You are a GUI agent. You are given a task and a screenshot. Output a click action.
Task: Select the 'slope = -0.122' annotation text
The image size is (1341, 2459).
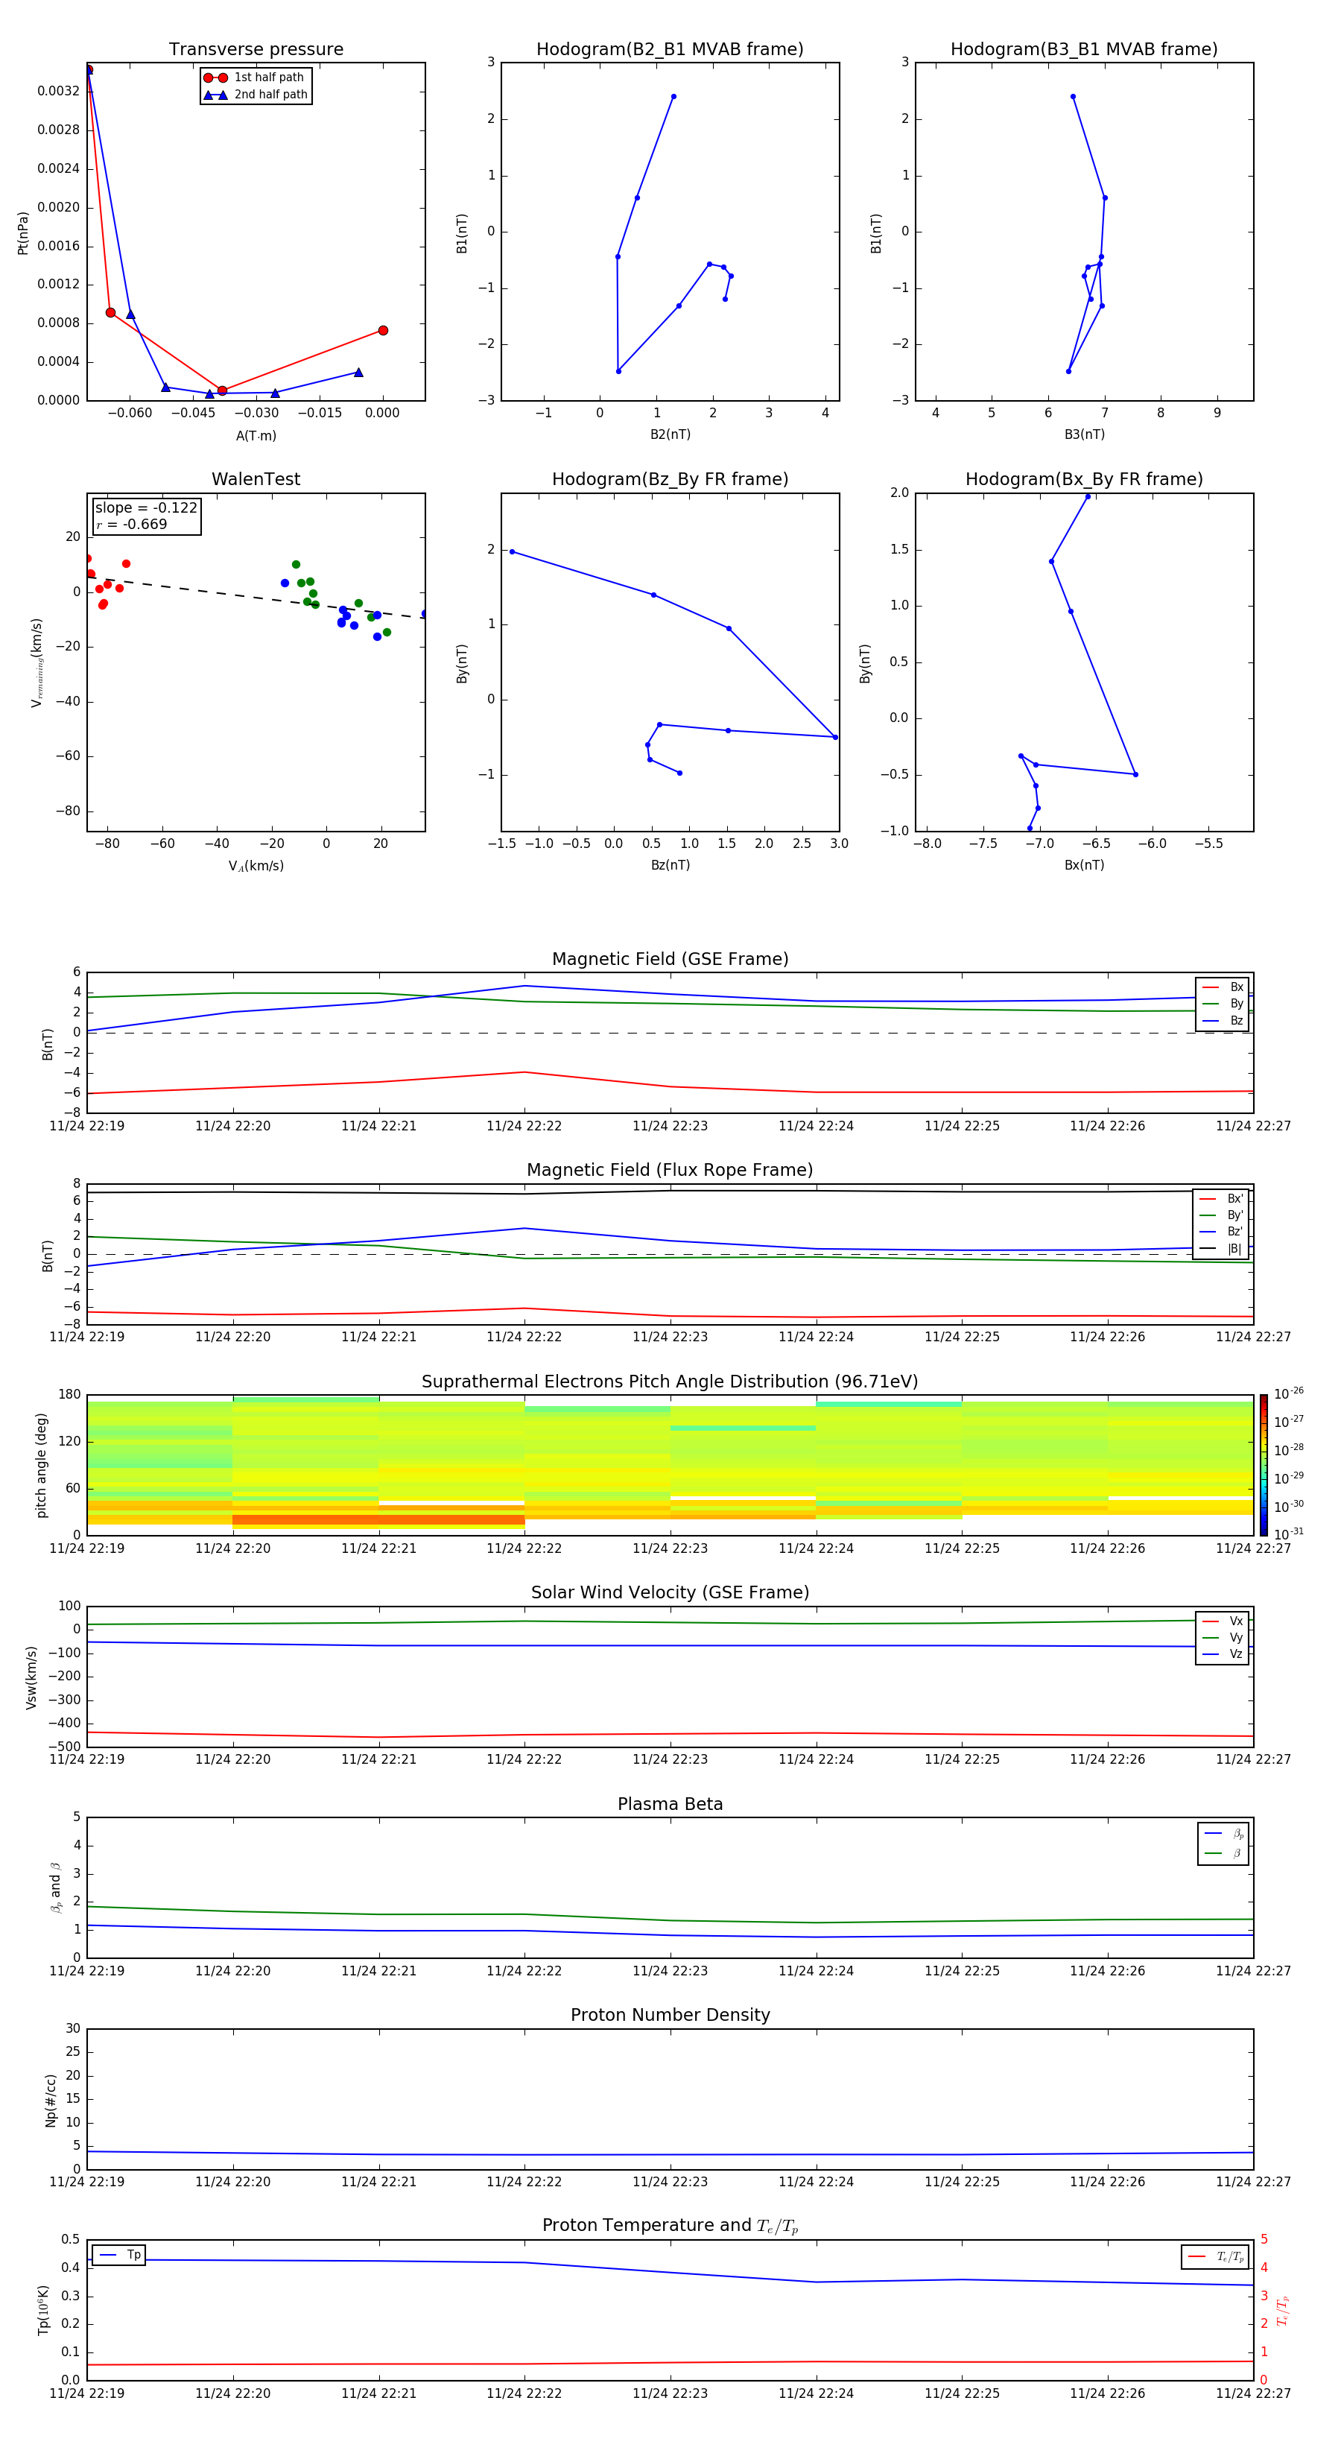pyautogui.click(x=146, y=508)
